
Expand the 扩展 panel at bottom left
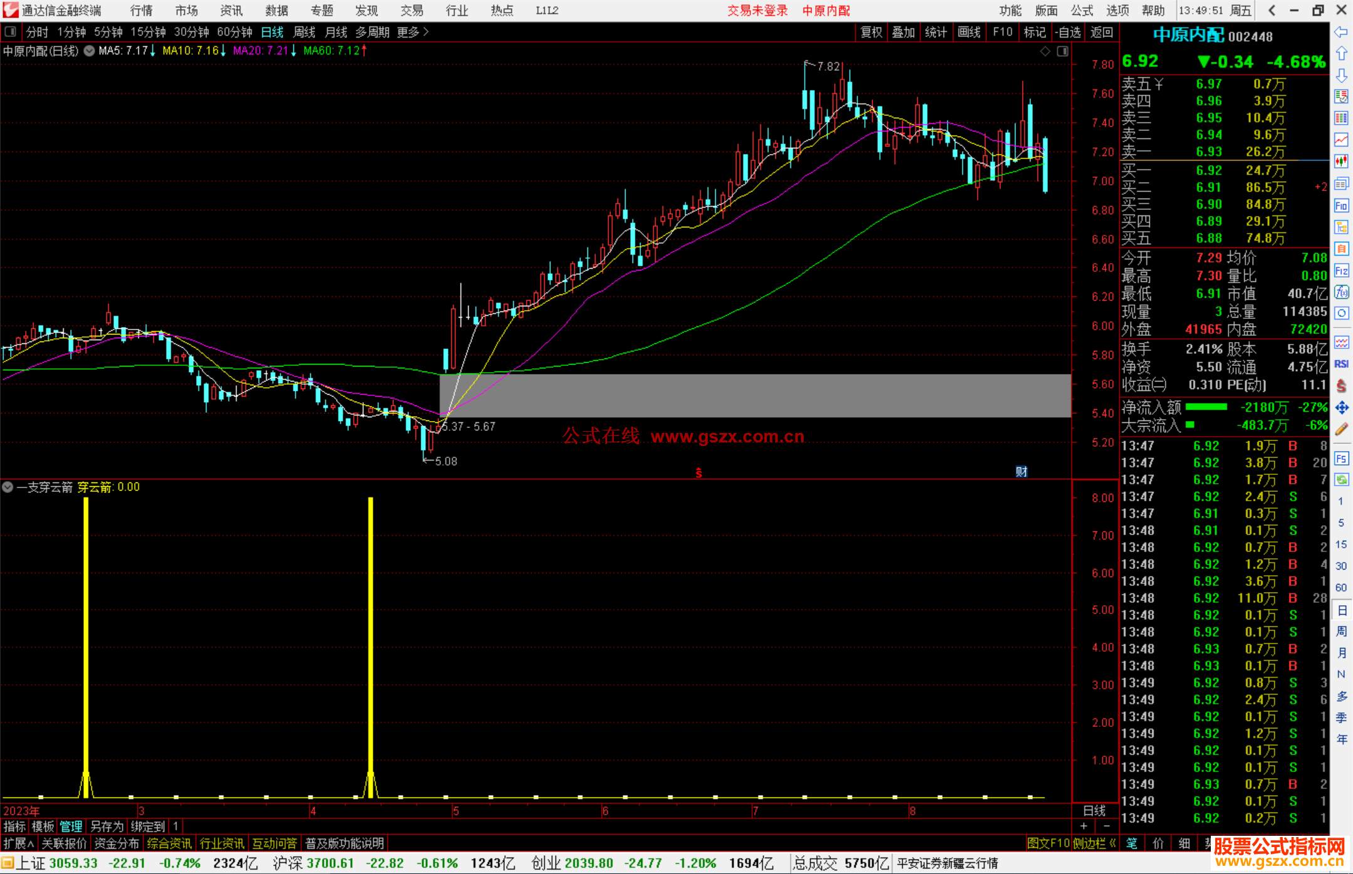[x=18, y=843]
